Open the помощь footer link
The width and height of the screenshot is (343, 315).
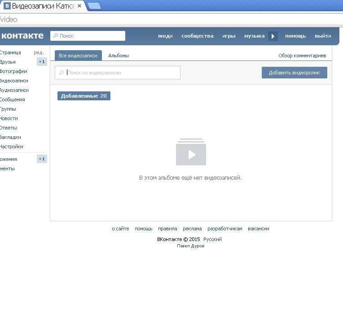(144, 229)
